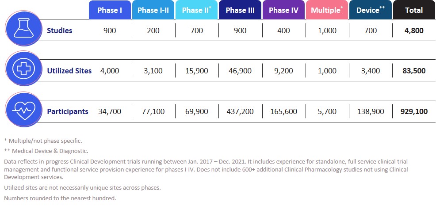Click the Utilized Sites total 83,500
This screenshot has height=206, width=436.
(414, 71)
